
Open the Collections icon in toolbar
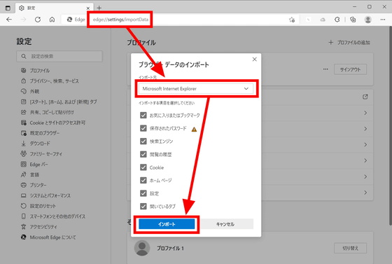(353, 20)
